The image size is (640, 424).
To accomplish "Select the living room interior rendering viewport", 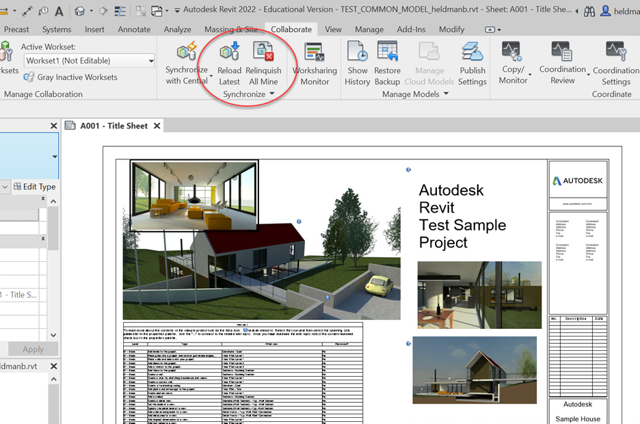I will [194, 196].
